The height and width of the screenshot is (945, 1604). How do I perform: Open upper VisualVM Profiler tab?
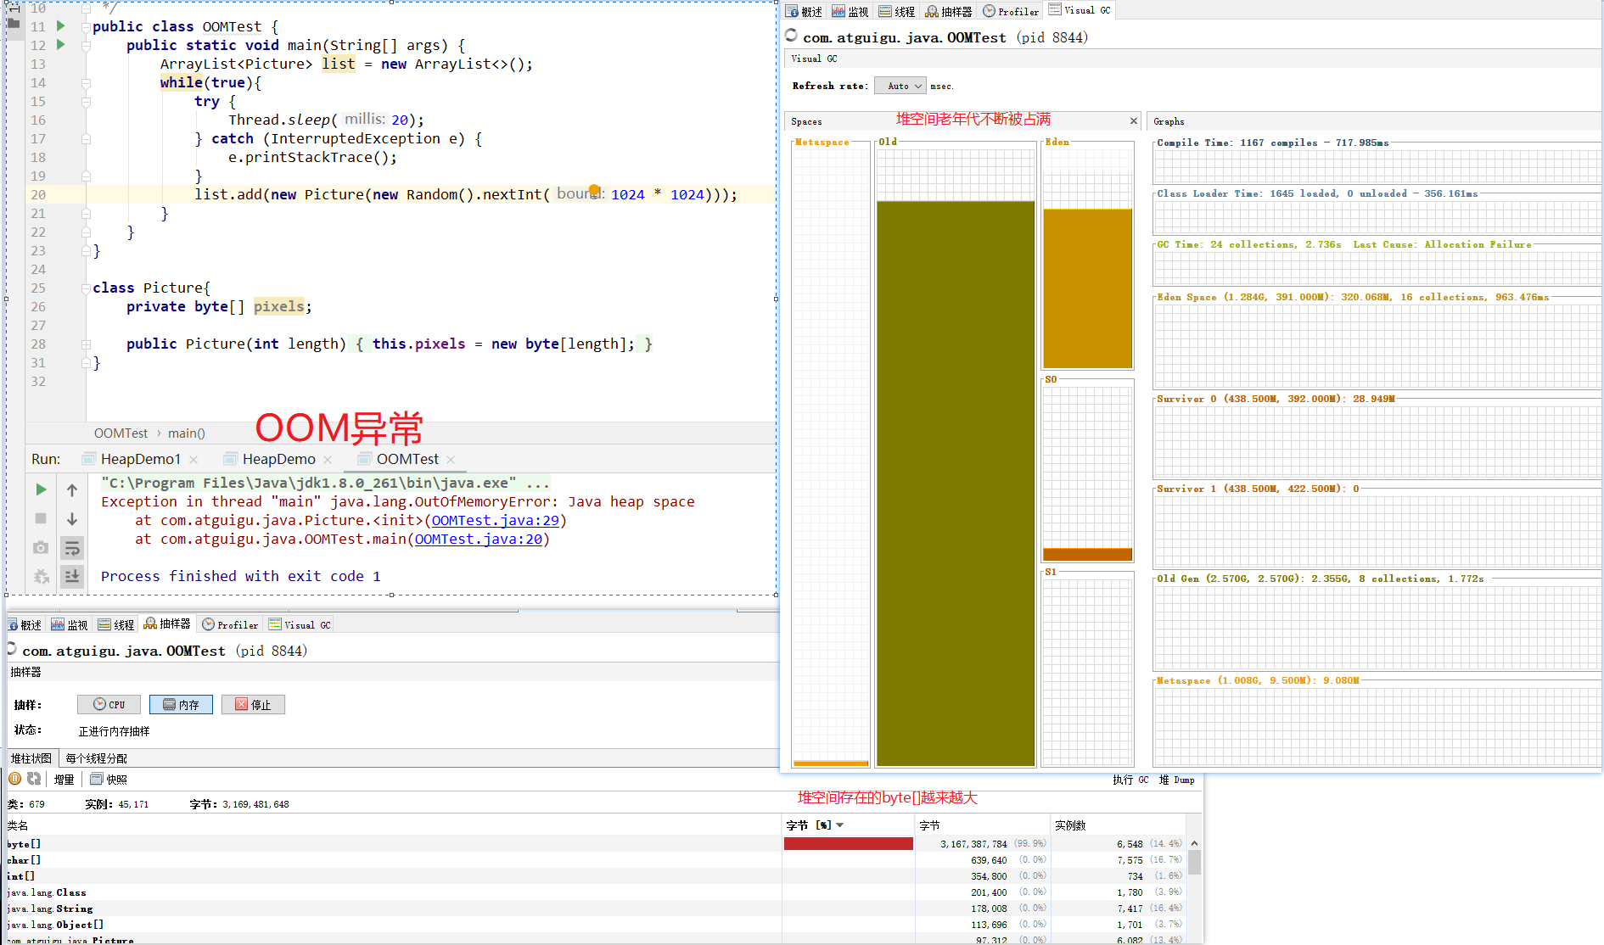[x=1011, y=11]
